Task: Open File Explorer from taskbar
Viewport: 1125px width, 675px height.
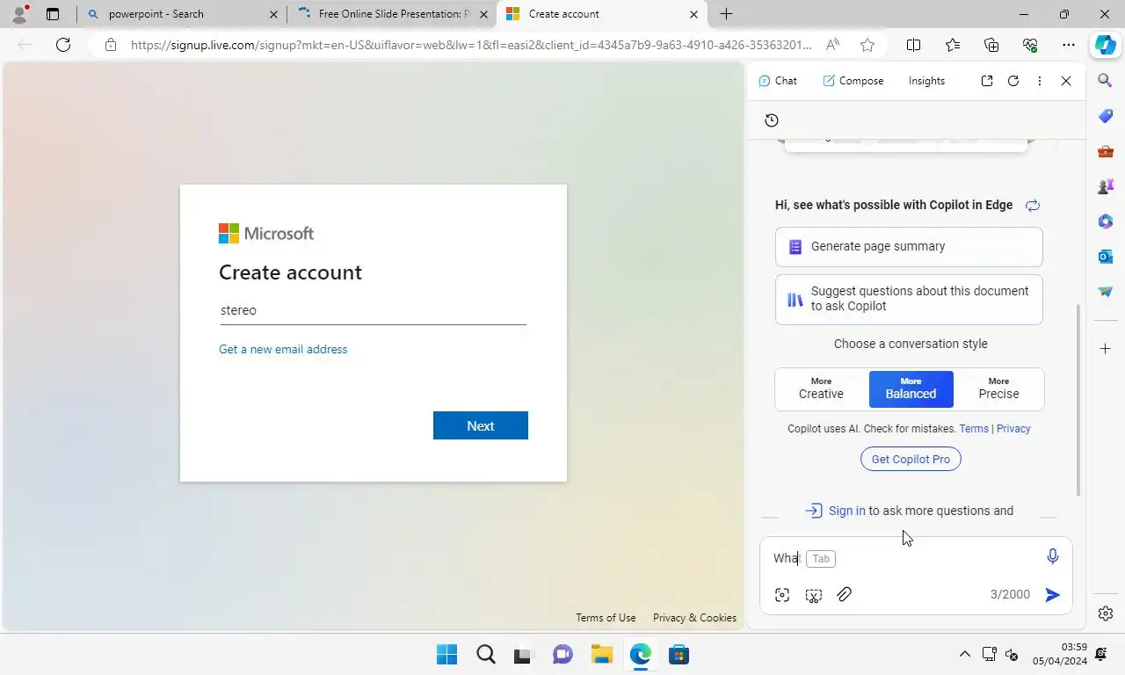Action: pos(601,655)
